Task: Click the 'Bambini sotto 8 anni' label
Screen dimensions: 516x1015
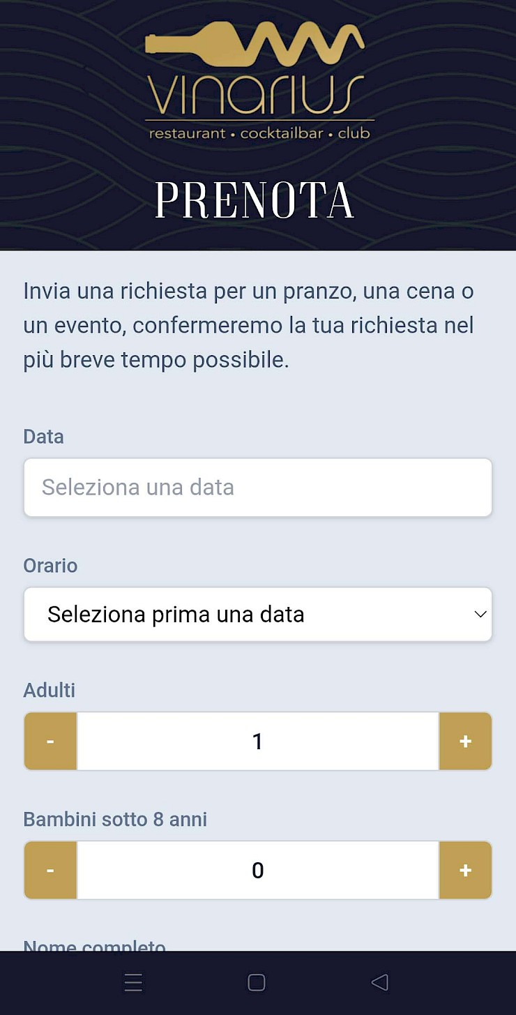Action: tap(115, 819)
